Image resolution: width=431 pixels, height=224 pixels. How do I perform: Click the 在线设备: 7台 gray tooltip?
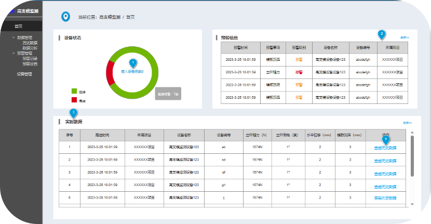(168, 94)
